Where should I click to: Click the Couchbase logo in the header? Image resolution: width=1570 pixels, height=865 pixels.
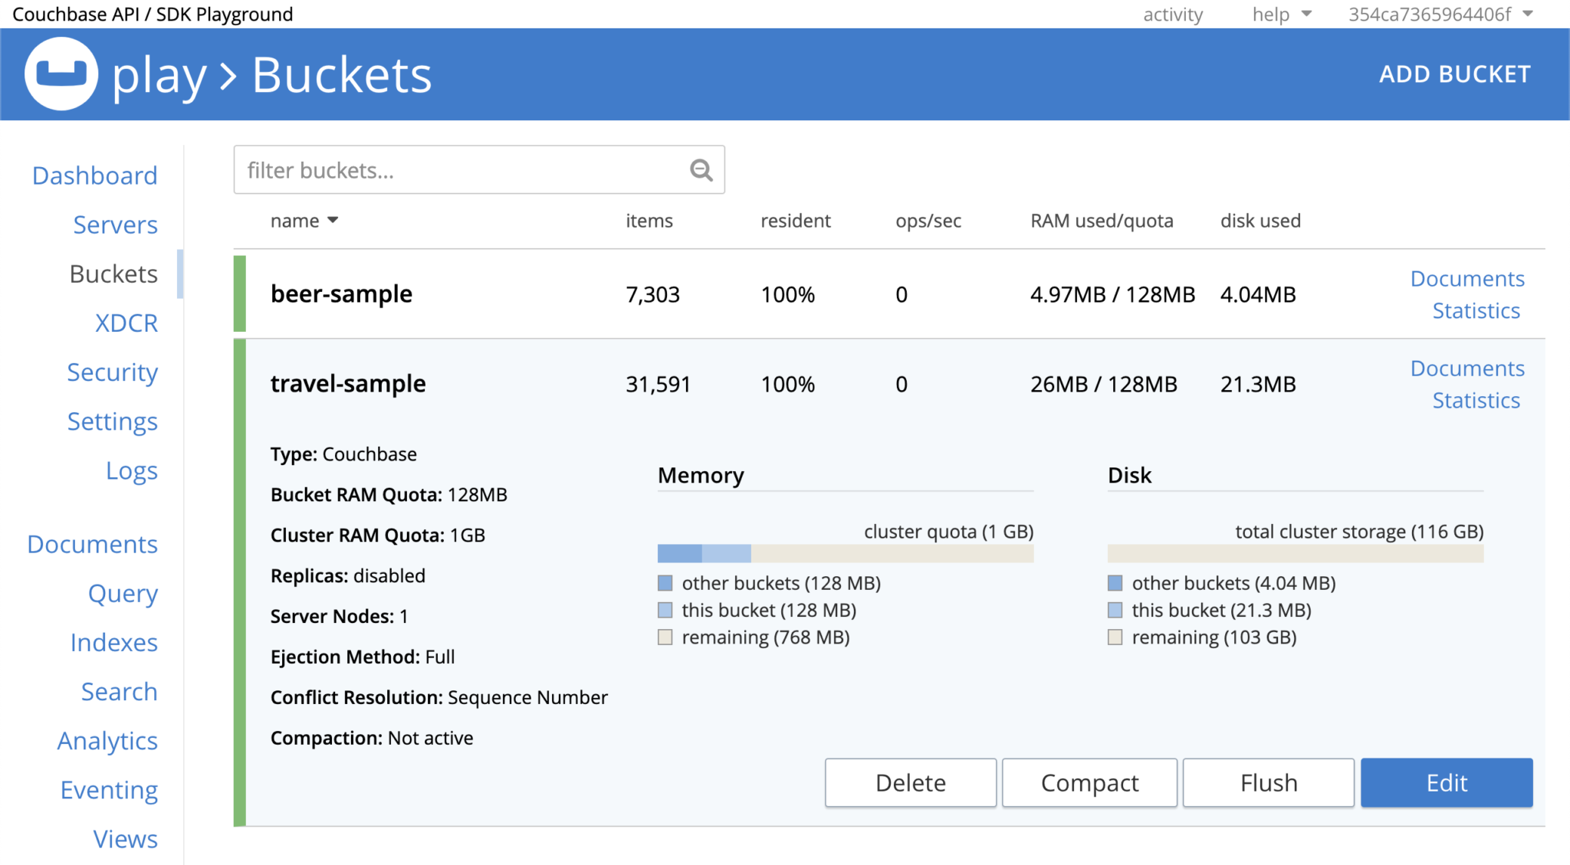(60, 74)
